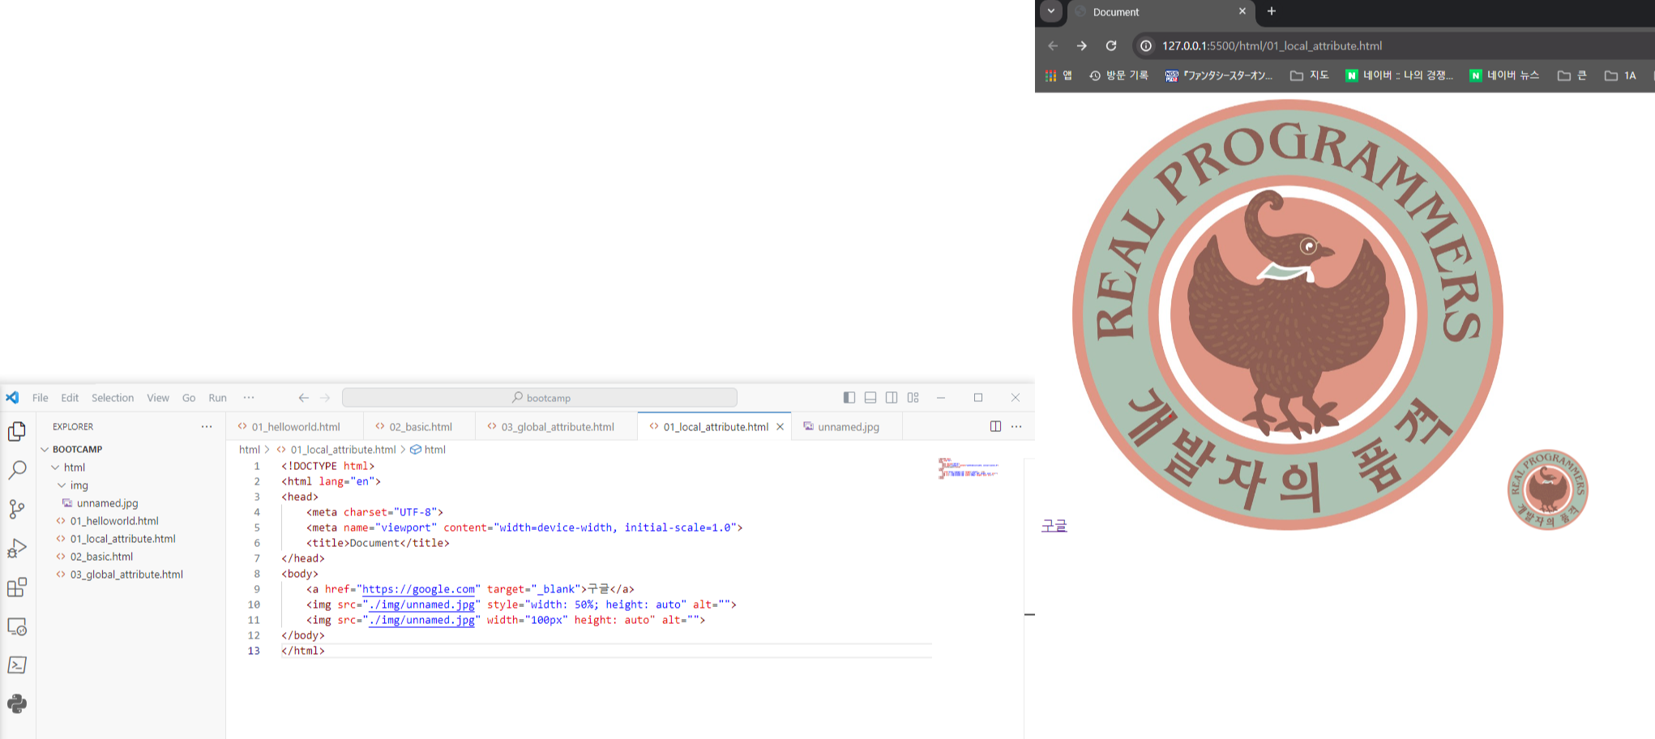Open the 지도 bookmark folder
The height and width of the screenshot is (739, 1655).
(1310, 75)
